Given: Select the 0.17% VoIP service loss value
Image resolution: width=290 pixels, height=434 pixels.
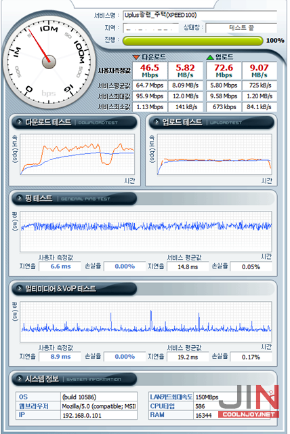Looking at the screenshot, I should [251, 357].
